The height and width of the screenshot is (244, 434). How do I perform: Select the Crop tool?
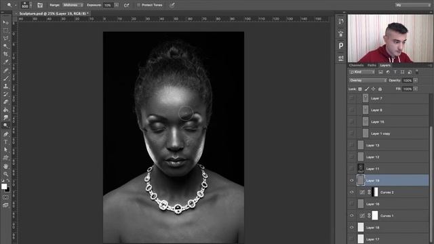coord(5,54)
